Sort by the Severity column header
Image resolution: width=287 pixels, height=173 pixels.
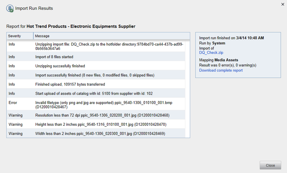pos(20,36)
